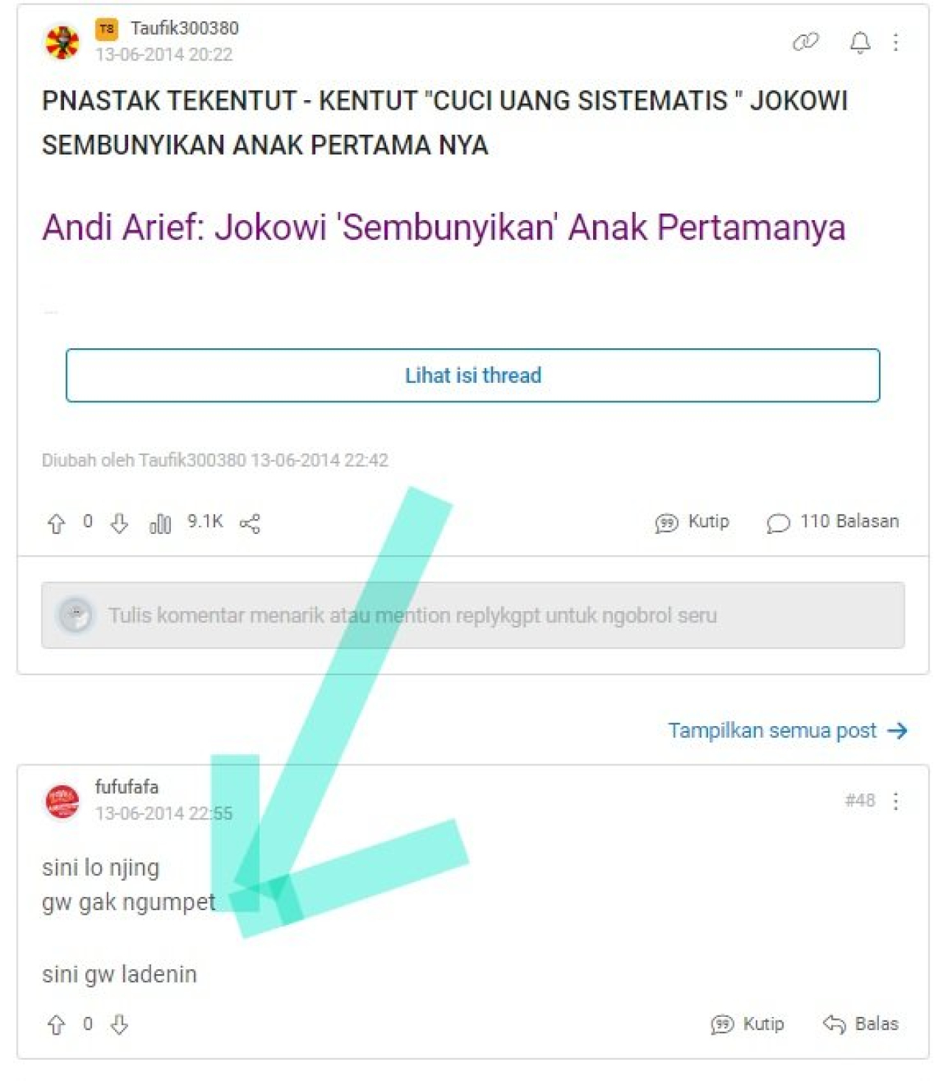This screenshot has height=1081, width=943.
Task: Upvote the Taufik300380 thread post
Action: [x=56, y=524]
